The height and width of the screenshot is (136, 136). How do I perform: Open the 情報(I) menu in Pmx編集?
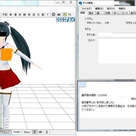pyautogui.click(x=122, y=9)
